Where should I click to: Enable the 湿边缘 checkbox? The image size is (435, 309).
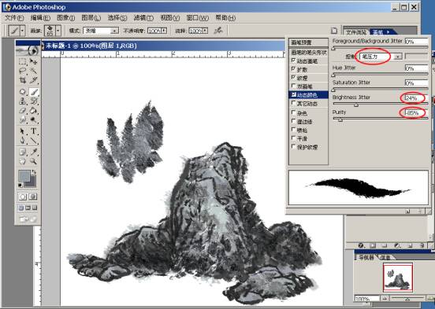[x=293, y=121]
